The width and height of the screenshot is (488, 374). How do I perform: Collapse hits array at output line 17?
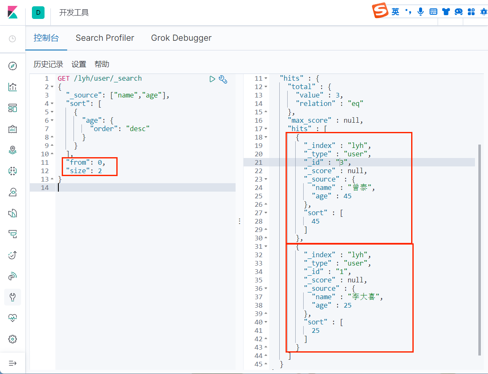pos(266,129)
